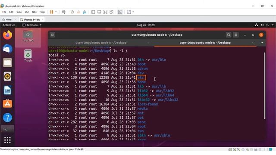276x155 pixels.
Task: Close the first terminal tab
Action: (x=148, y=43)
